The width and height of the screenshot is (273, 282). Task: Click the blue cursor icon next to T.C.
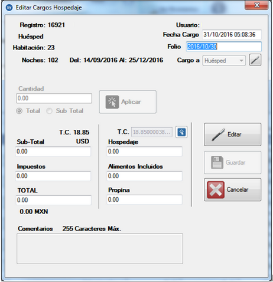pyautogui.click(x=181, y=132)
